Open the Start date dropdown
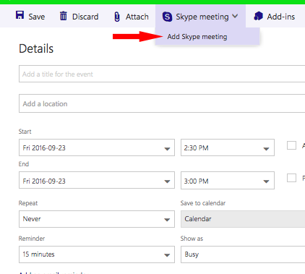This screenshot has width=305, height=274. 97,147
